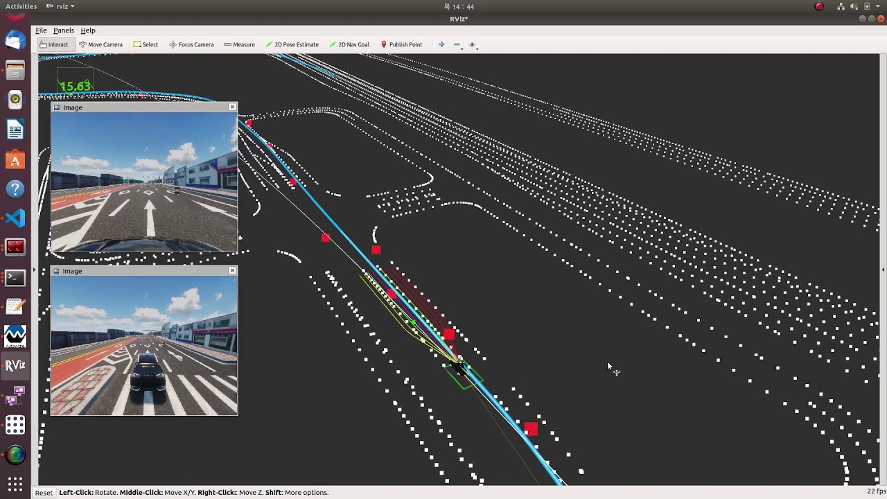Click the red recording indicator
Viewport: 887px width, 499px height.
pyautogui.click(x=819, y=6)
